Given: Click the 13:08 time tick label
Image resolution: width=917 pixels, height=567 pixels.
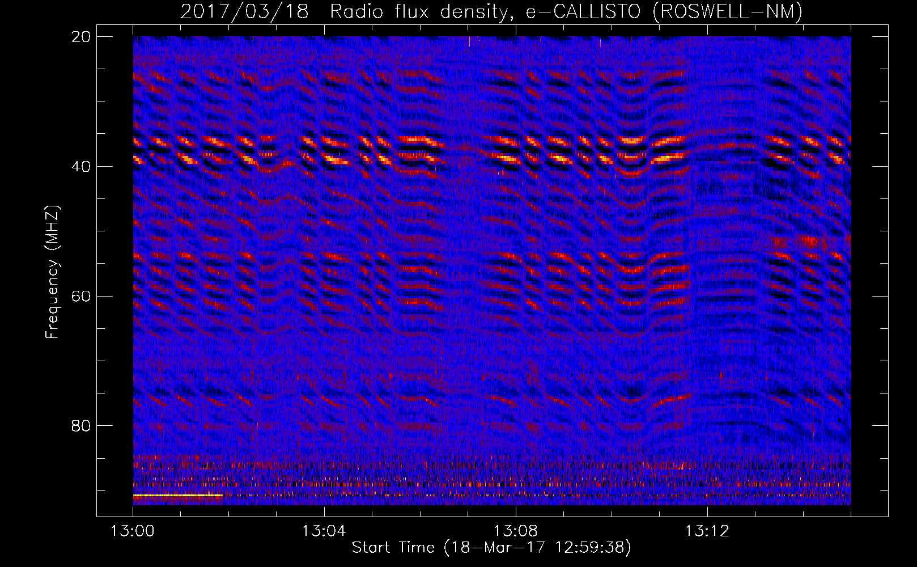Looking at the screenshot, I should pos(516,531).
